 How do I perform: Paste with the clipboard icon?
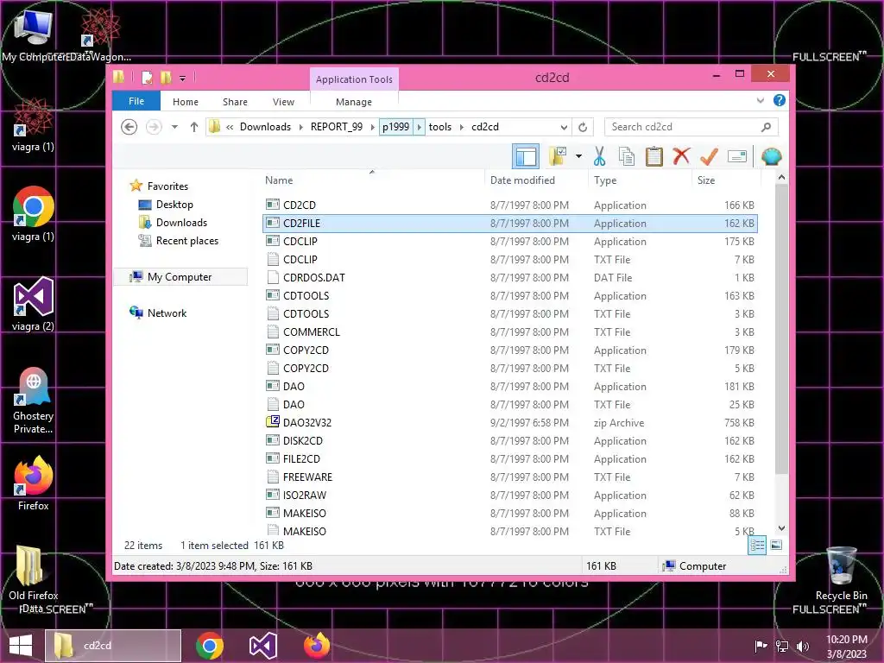tap(654, 156)
